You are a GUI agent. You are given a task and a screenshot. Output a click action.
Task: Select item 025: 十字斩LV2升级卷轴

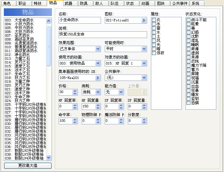coord(25,105)
